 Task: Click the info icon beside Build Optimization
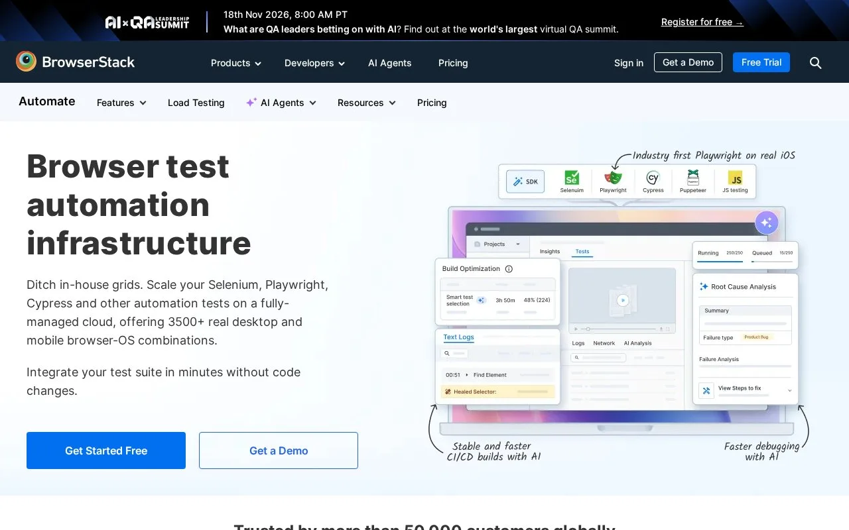509,269
